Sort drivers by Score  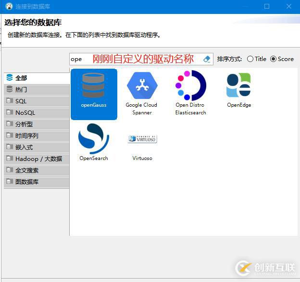point(282,59)
